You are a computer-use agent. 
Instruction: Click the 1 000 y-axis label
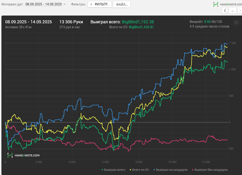[x=232, y=70]
